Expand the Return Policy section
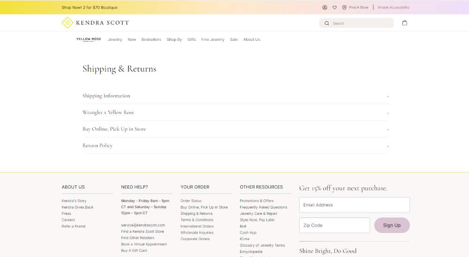This screenshot has height=257, width=469. click(x=235, y=146)
